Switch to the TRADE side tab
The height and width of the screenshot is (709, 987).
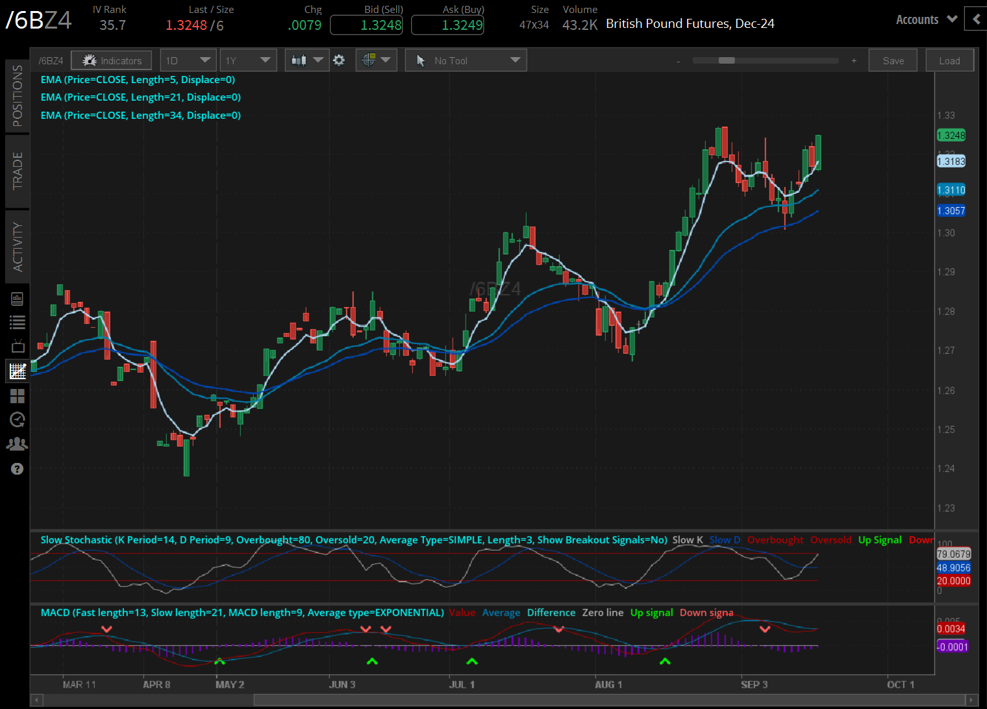[18, 171]
